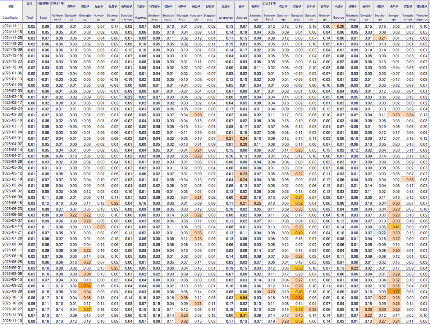
Task: Select the 'Classification' header label
Action: [11, 18]
